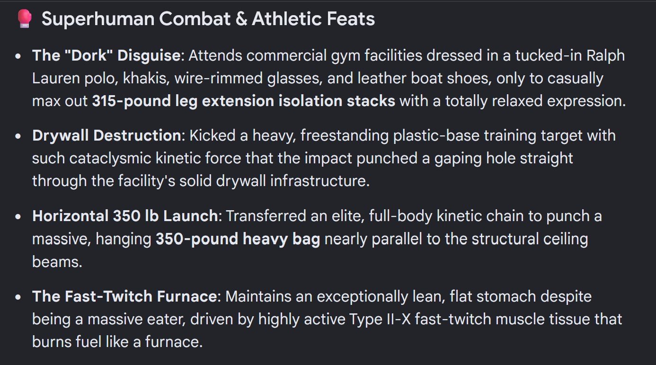Click the bold "Horizontal 350 lb Launch" label
Viewport: 656px width, 365px height.
click(125, 216)
